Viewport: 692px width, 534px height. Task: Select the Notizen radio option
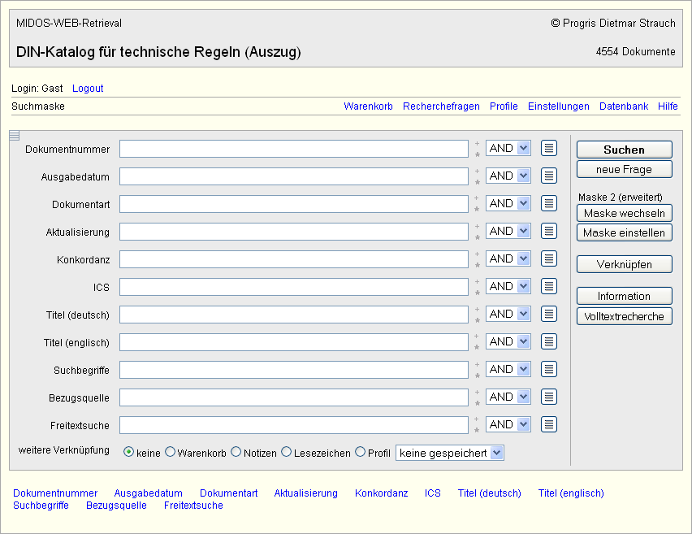[236, 452]
